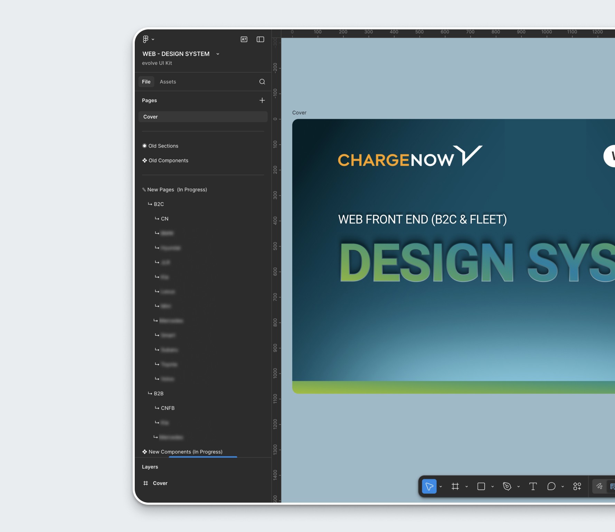The width and height of the screenshot is (615, 532).
Task: Select the Move tool
Action: coord(429,486)
